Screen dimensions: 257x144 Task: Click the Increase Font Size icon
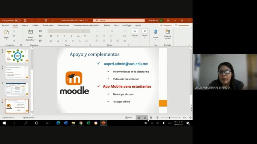point(73,41)
